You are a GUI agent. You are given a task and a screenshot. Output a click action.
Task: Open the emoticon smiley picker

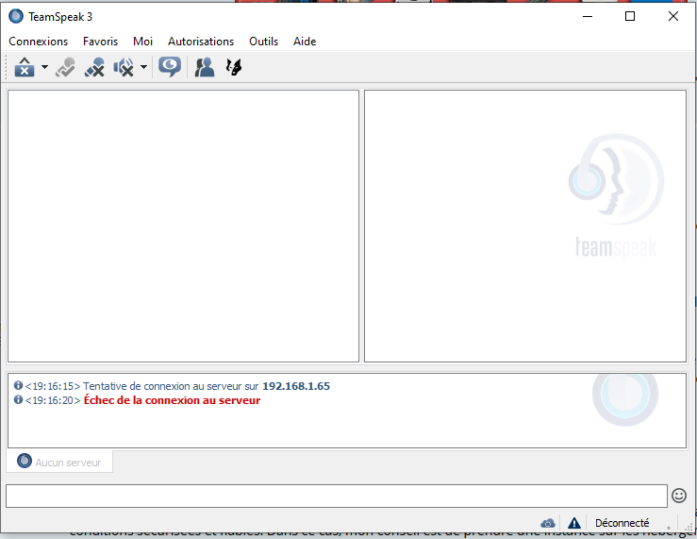679,496
